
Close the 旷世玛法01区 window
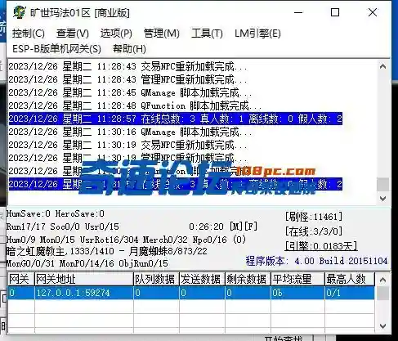pos(373,12)
